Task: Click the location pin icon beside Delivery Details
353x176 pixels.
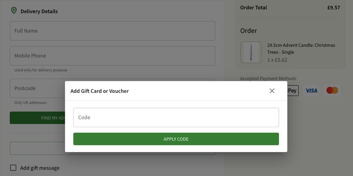Action: coord(14,10)
